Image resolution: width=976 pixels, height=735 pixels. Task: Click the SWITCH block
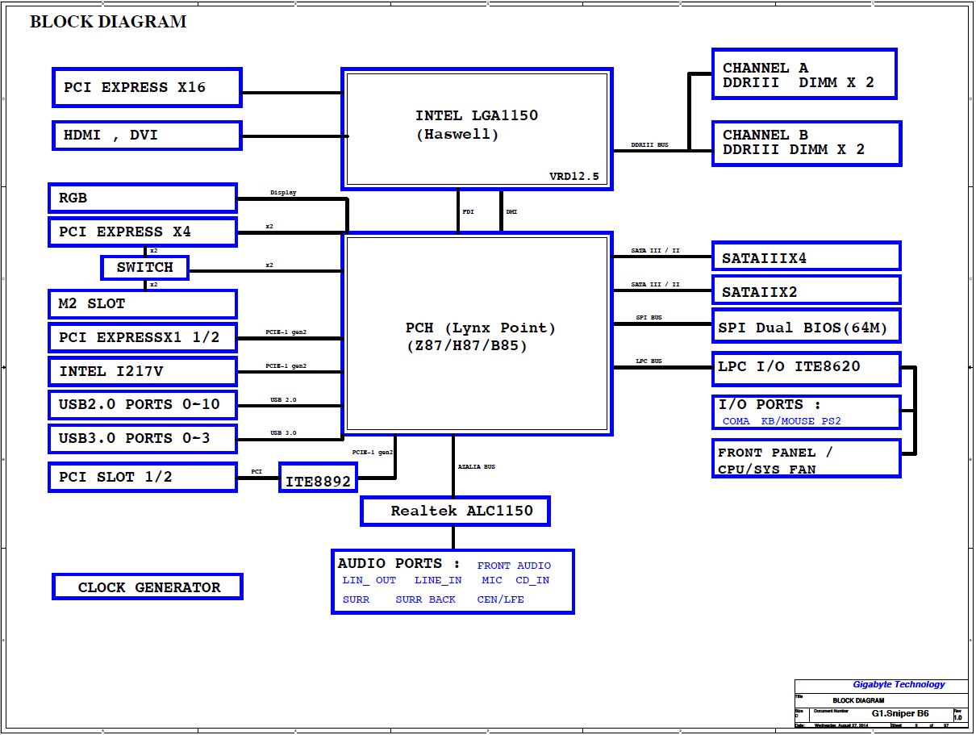click(x=145, y=267)
